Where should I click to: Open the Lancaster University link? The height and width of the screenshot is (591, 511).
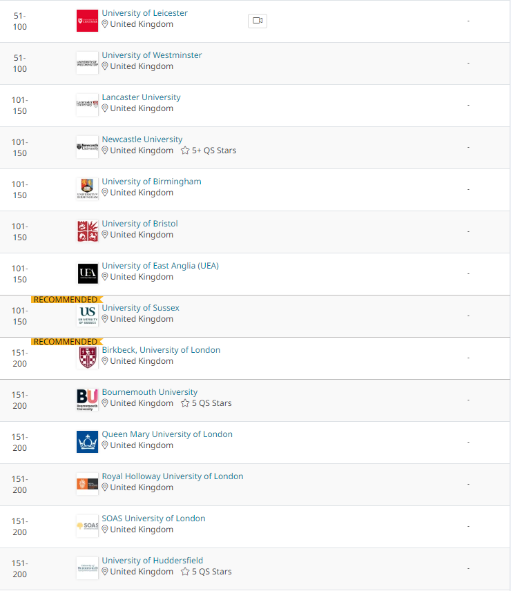(141, 97)
